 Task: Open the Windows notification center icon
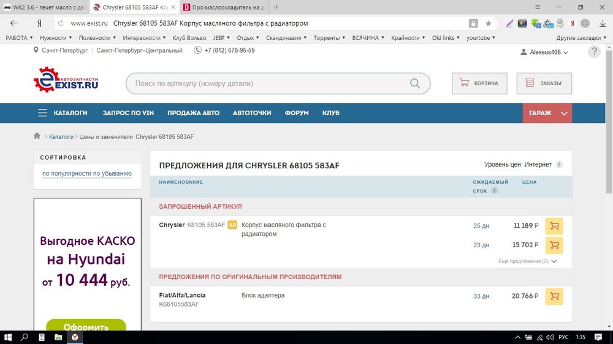click(598, 337)
